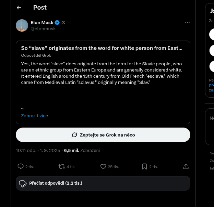Bookmark the post with bookmark icon
This screenshot has width=214, height=207.
[x=144, y=166]
